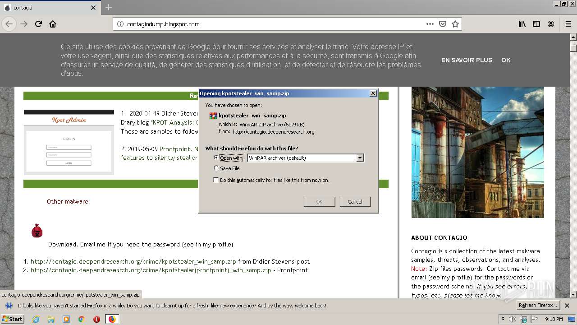Close the contagio tab
The width and height of the screenshot is (577, 325).
click(x=93, y=8)
